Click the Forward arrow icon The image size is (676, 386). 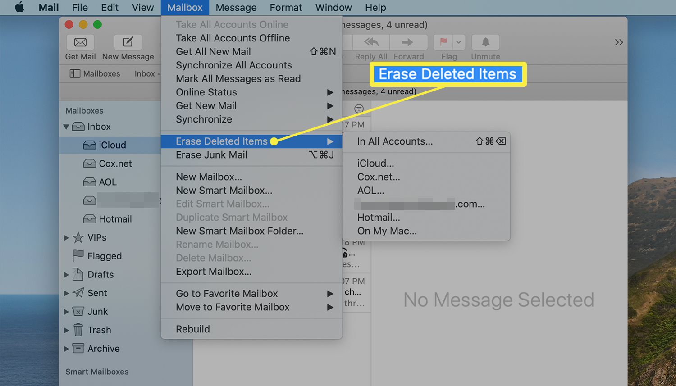408,42
